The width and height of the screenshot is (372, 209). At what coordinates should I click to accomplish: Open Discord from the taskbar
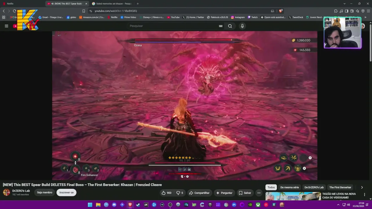(x=114, y=205)
